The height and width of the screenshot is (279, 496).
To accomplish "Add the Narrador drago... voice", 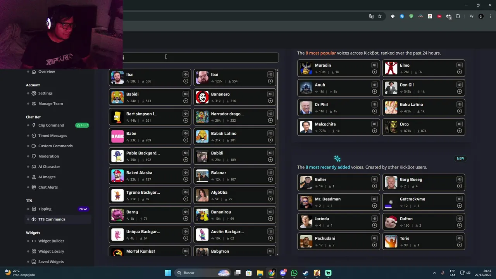I will tap(270, 121).
